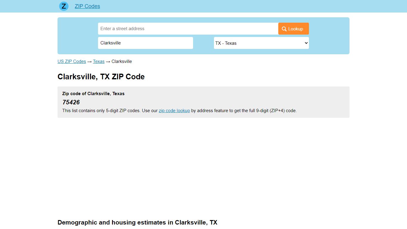Click the Clarksville breadcrumb text
Screen dimensions: 407x229
point(122,61)
